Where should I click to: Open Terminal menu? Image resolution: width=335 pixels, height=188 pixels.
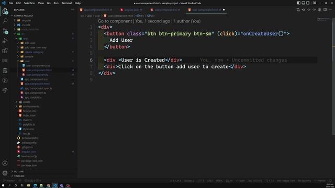pos(66,3)
